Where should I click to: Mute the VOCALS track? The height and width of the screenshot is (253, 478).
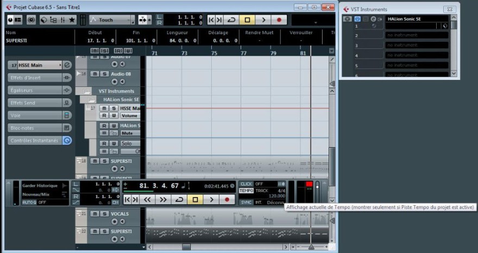pyautogui.click(x=95, y=214)
